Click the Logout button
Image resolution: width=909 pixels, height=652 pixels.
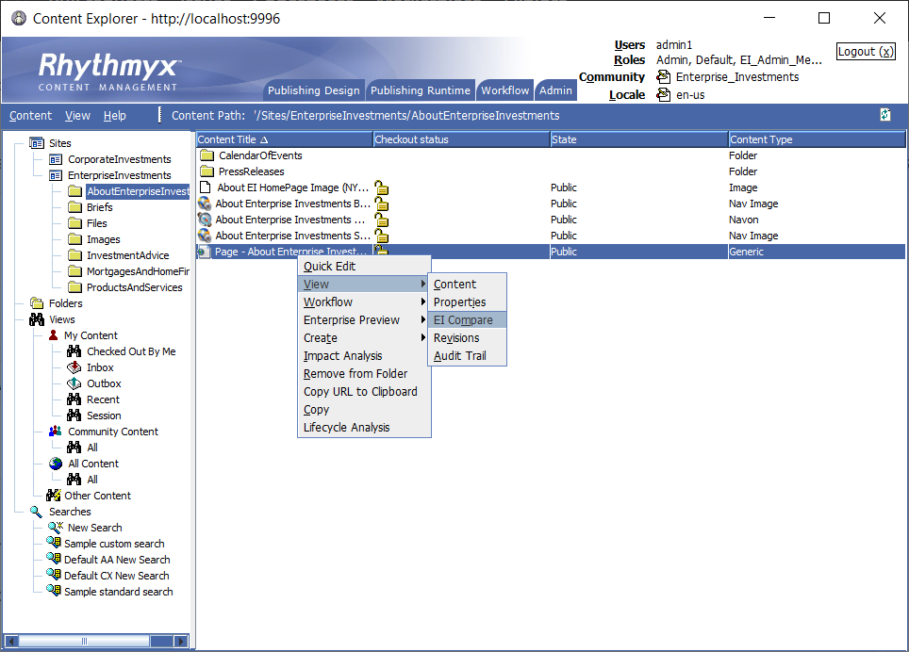pyautogui.click(x=865, y=51)
